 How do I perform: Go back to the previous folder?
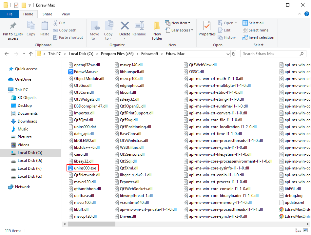[x=7, y=54]
